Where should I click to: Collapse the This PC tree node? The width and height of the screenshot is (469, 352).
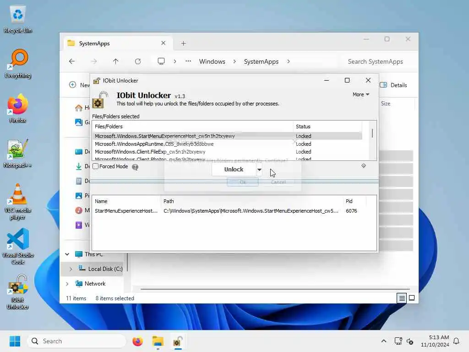[67, 254]
